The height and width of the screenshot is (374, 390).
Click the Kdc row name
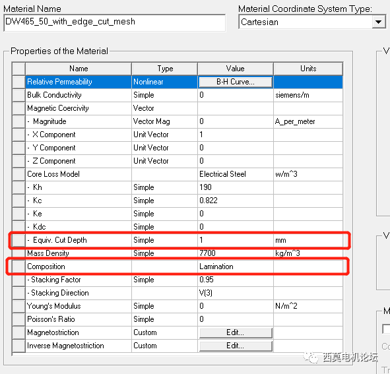click(79, 227)
